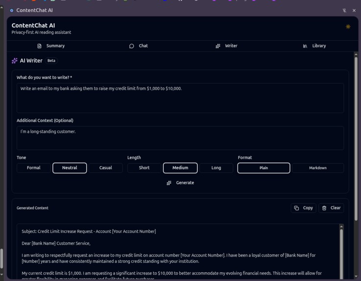Set tone to Formal
The height and width of the screenshot is (281, 361).
pyautogui.click(x=34, y=168)
